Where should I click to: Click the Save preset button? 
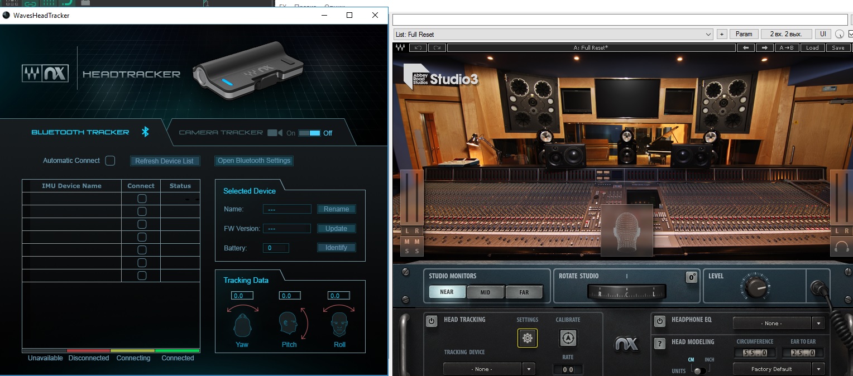[x=838, y=48]
